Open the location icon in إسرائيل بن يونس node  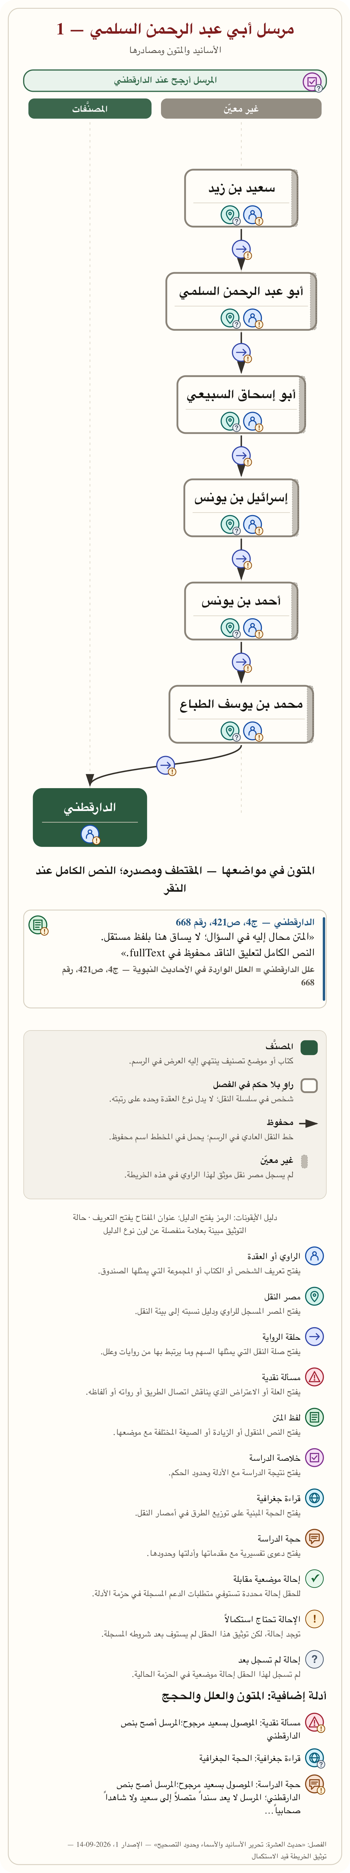tap(230, 524)
